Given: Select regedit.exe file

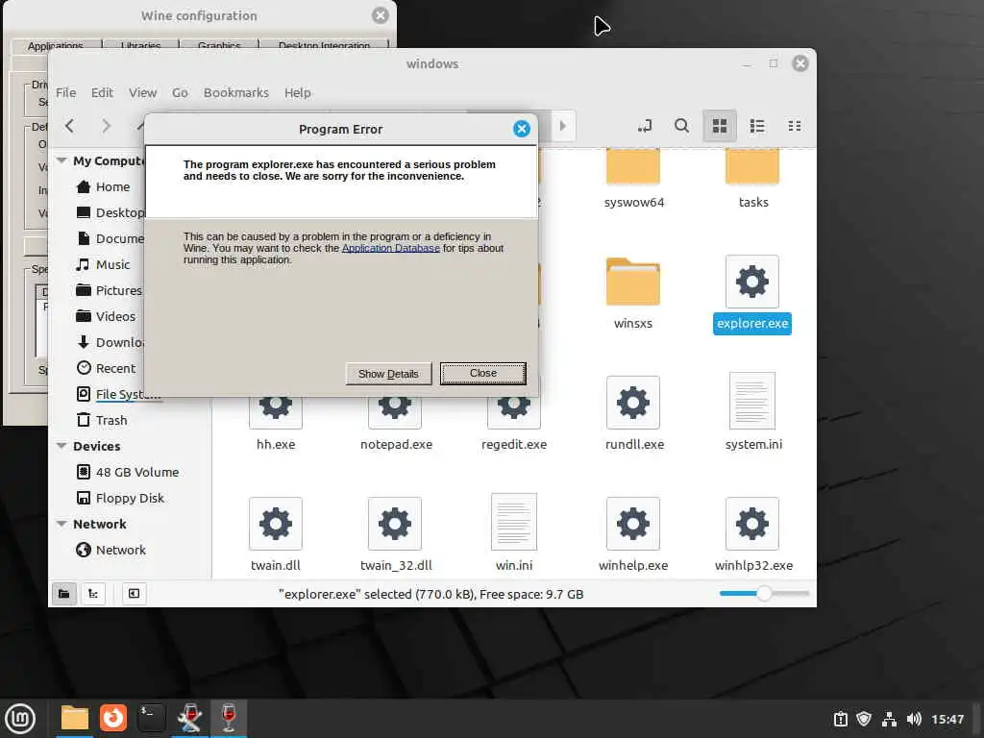Looking at the screenshot, I should (514, 426).
